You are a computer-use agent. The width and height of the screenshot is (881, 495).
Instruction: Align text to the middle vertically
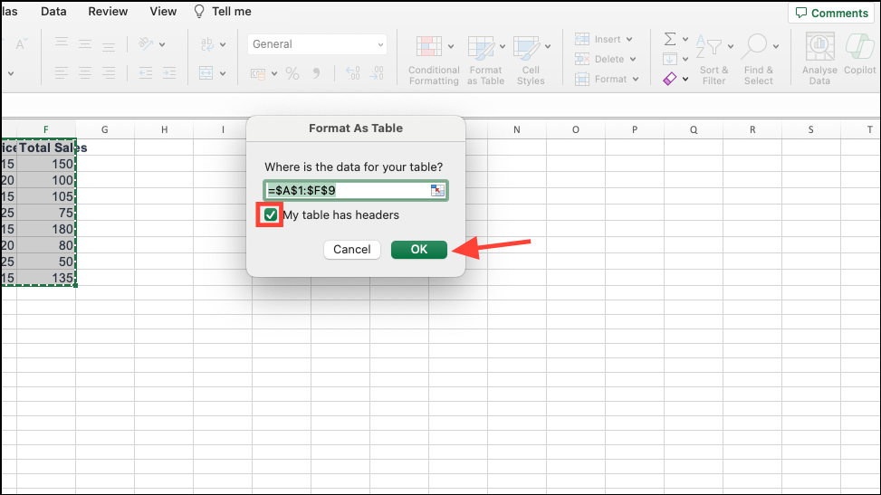(x=85, y=43)
